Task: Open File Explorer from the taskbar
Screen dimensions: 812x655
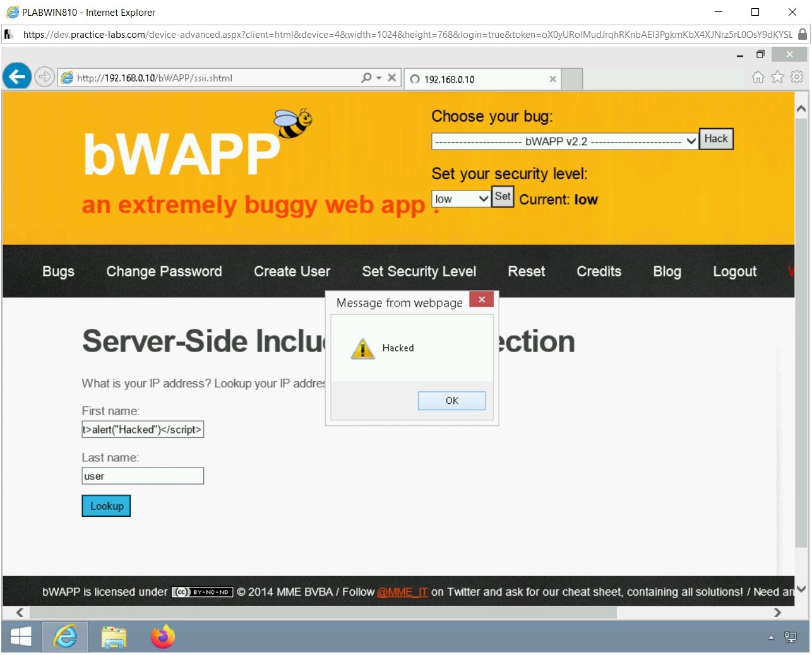Action: click(x=114, y=637)
